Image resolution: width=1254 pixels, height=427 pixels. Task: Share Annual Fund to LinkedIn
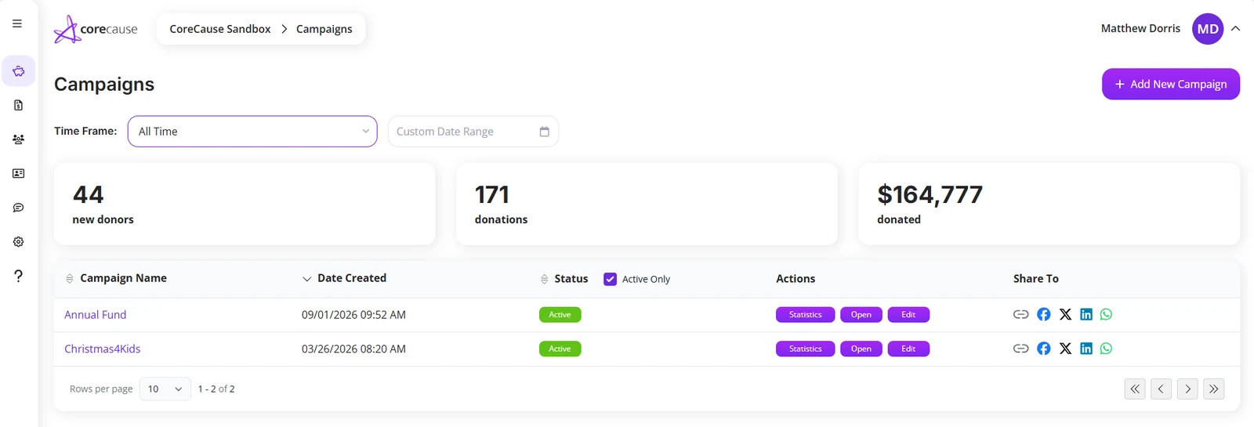pyautogui.click(x=1085, y=314)
